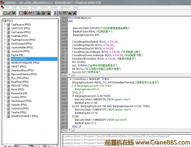The width and height of the screenshot is (191, 147).
Task: Switch to the Data types tab
Action: [22, 146]
